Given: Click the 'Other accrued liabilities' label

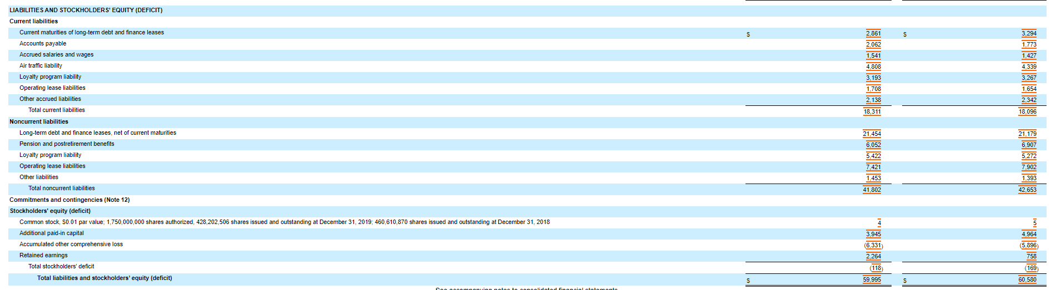Looking at the screenshot, I should point(50,99).
